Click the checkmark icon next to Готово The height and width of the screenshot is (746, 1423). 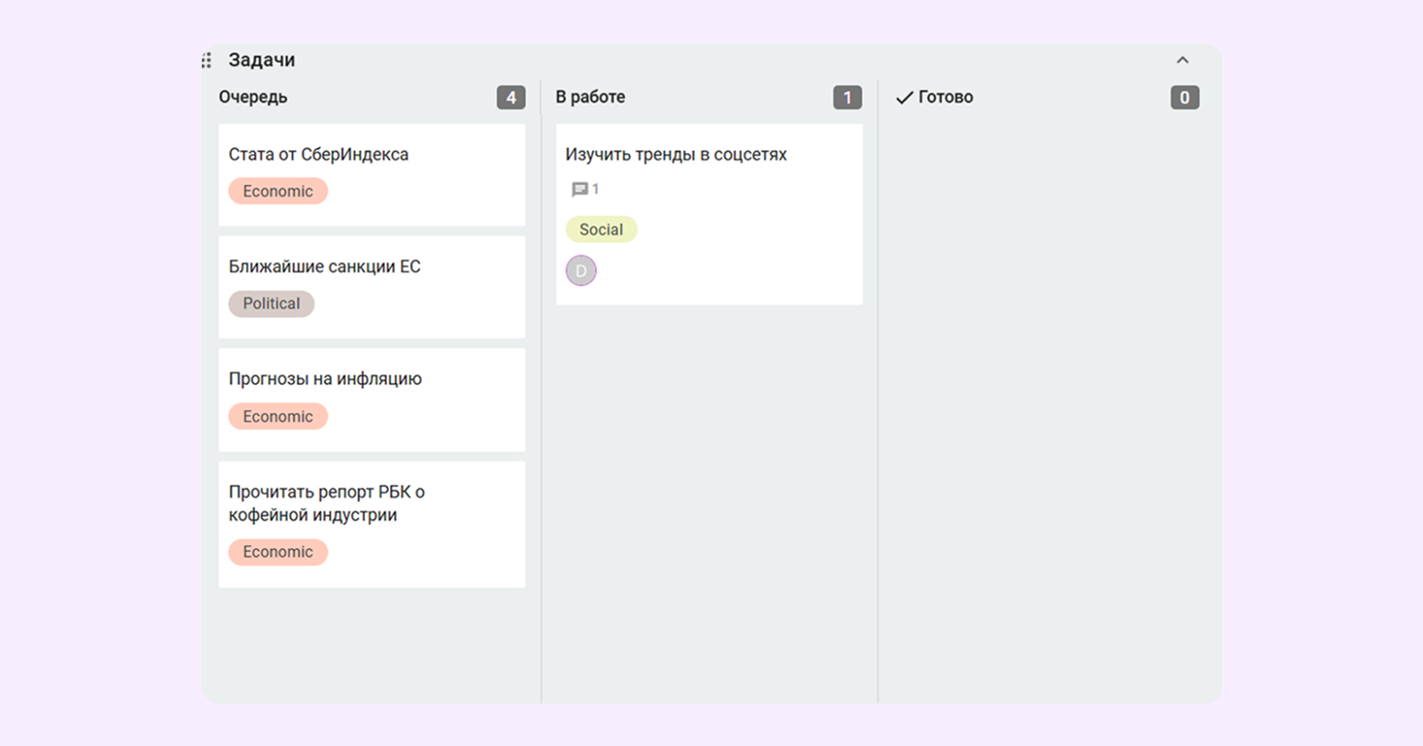click(904, 97)
